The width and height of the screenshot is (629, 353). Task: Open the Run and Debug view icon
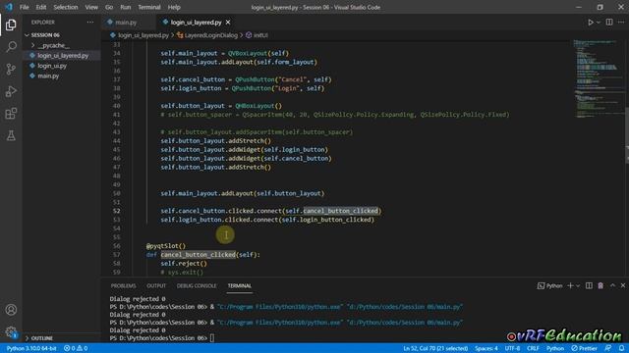(11, 91)
